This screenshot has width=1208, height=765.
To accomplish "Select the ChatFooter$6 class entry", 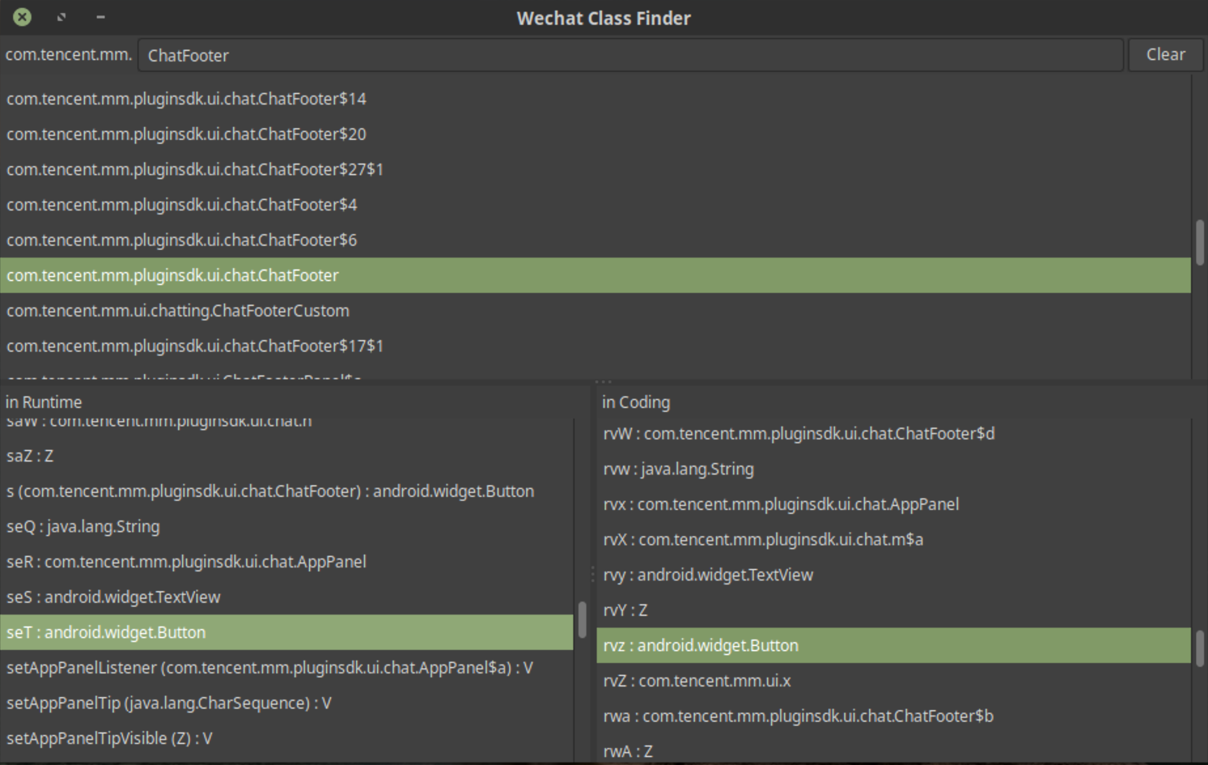I will (182, 240).
